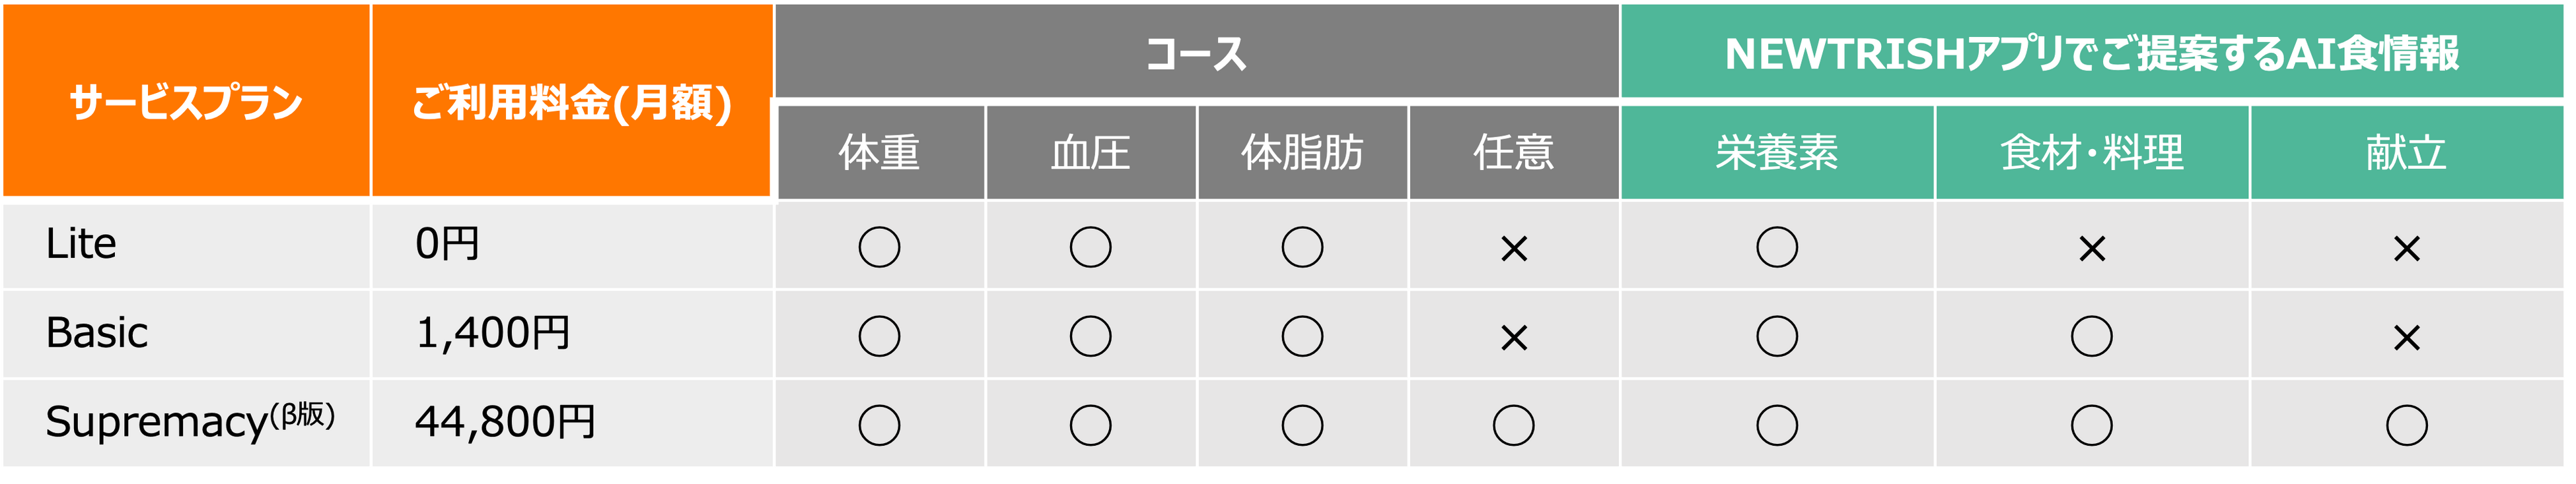This screenshot has width=2576, height=484.
Task: Click the circle mark for Lite 体重
Action: click(879, 247)
